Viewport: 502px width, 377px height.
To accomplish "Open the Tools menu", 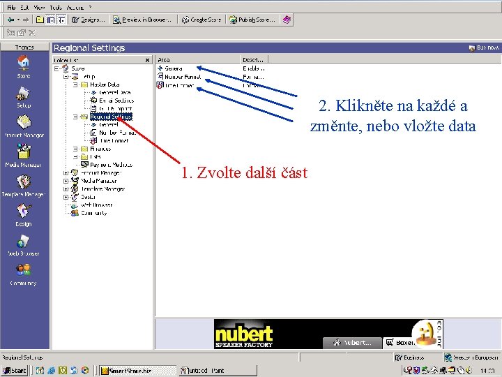I will click(56, 8).
